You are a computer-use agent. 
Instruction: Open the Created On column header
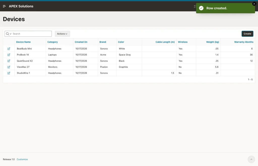point(81,42)
